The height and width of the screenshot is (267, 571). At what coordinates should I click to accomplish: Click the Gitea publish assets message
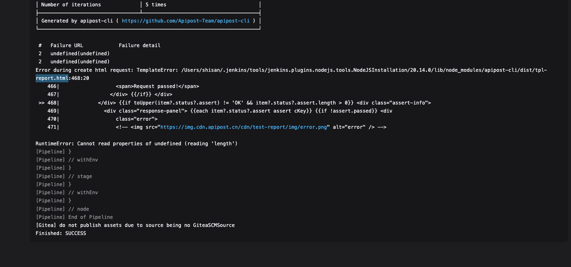[x=135, y=225]
